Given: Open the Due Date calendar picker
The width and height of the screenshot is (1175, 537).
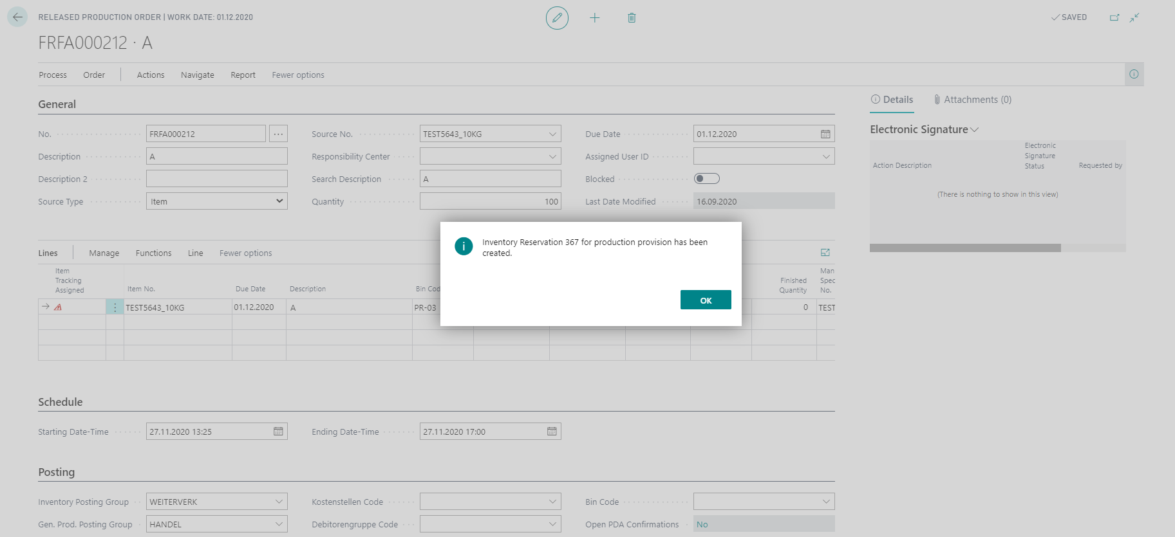Looking at the screenshot, I should 825,134.
